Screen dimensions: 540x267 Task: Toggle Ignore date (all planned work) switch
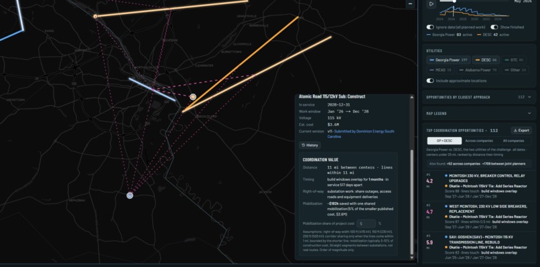(x=430, y=27)
